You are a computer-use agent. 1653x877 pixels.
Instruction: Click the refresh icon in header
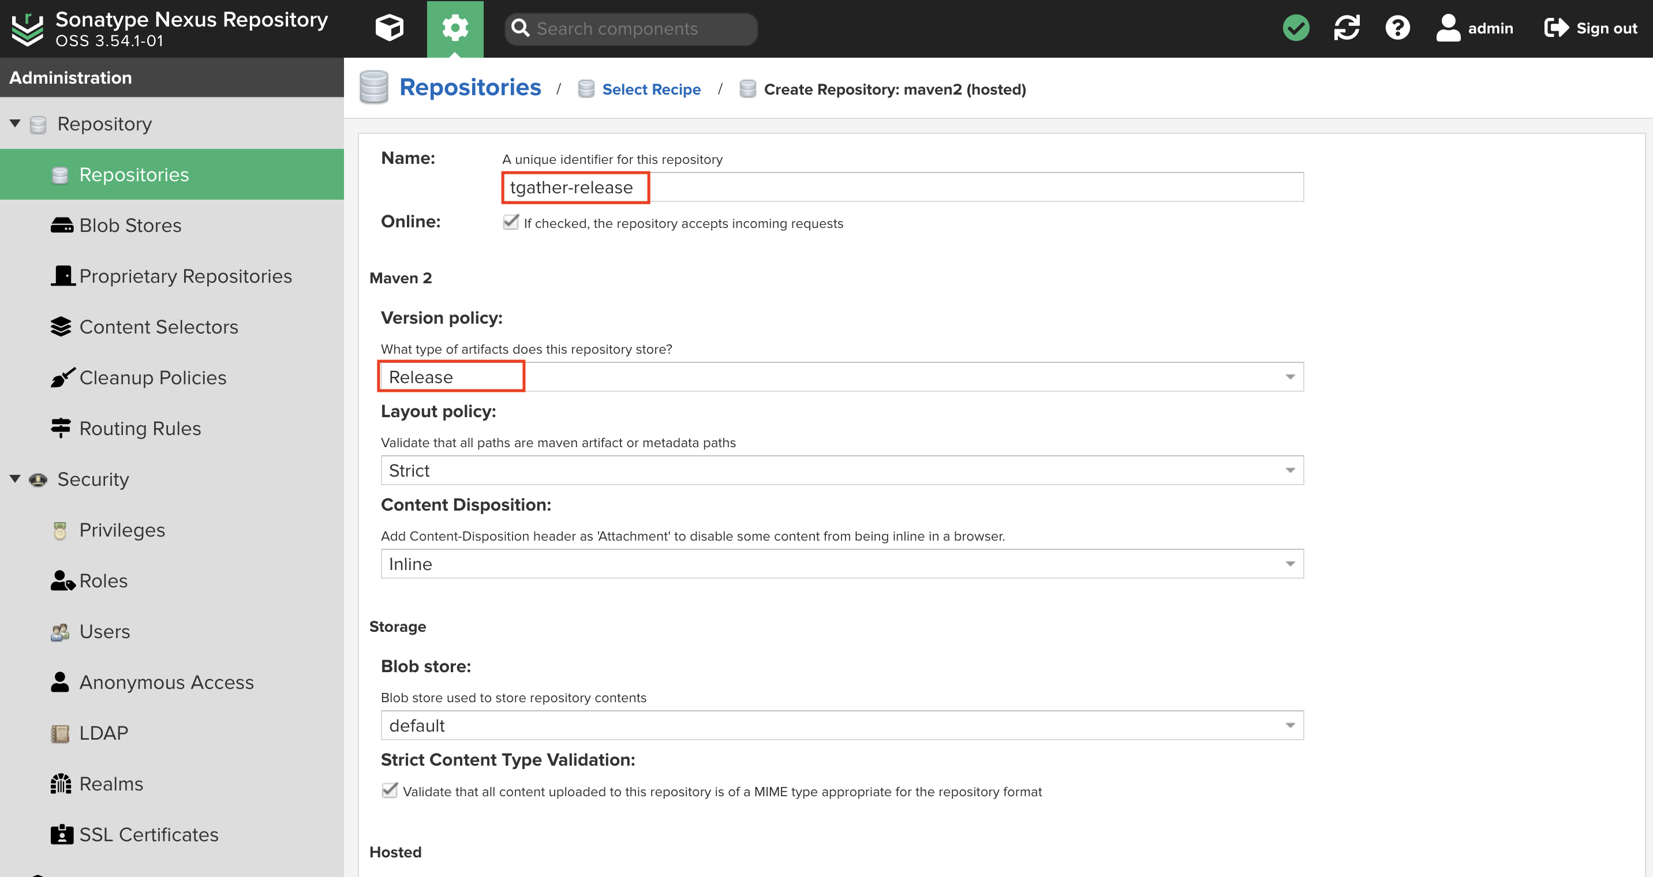(1347, 28)
